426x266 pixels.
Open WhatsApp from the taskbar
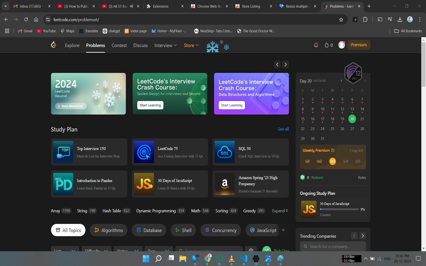click(x=219, y=258)
